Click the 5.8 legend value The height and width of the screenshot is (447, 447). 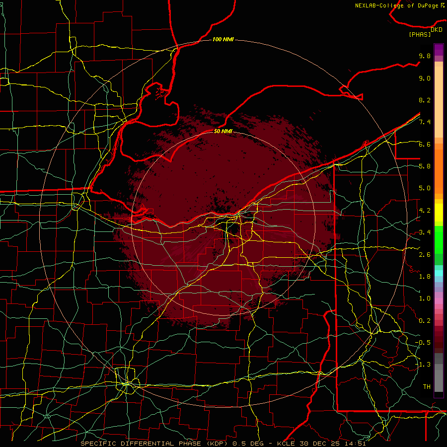[425, 166]
